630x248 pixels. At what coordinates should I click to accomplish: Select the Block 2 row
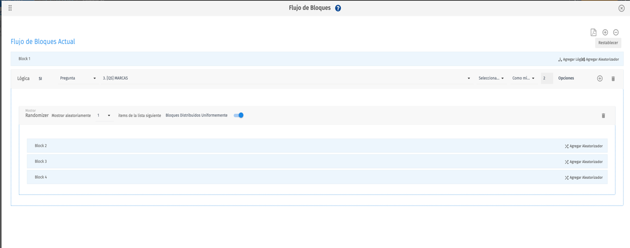317,146
